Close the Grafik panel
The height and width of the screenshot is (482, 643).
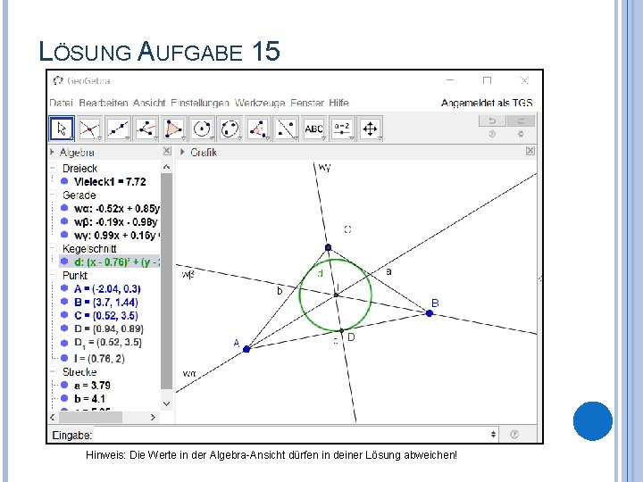(530, 151)
